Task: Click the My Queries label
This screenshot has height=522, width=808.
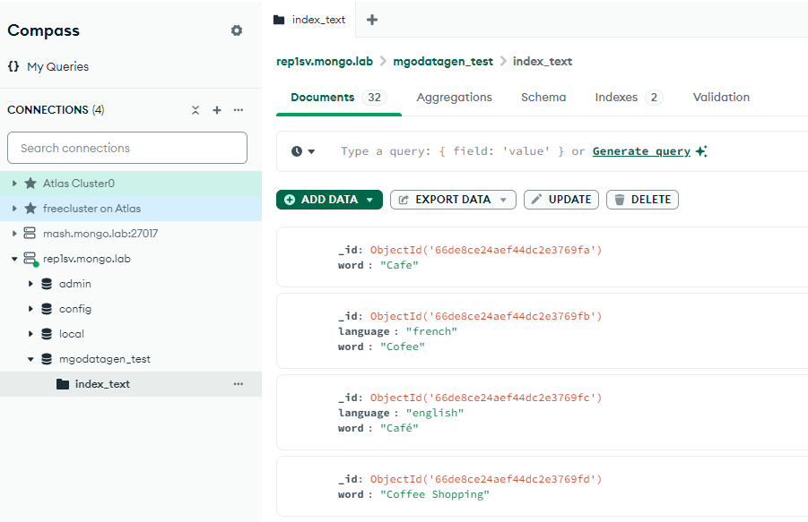Action: coord(57,66)
